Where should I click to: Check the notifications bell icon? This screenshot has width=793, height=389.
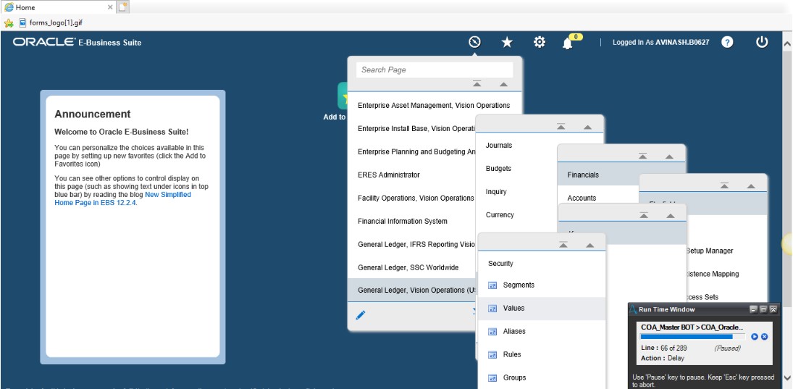point(568,43)
